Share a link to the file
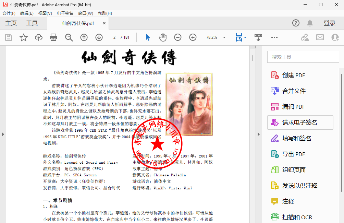The width and height of the screenshot is (344, 223). click(305, 37)
